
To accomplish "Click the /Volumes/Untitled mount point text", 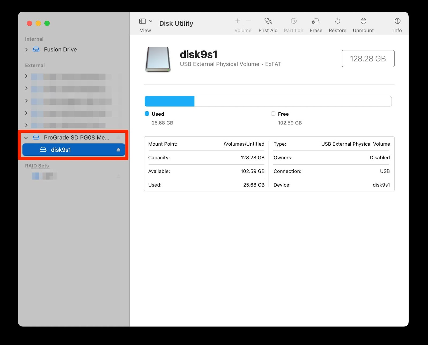I will coord(244,144).
